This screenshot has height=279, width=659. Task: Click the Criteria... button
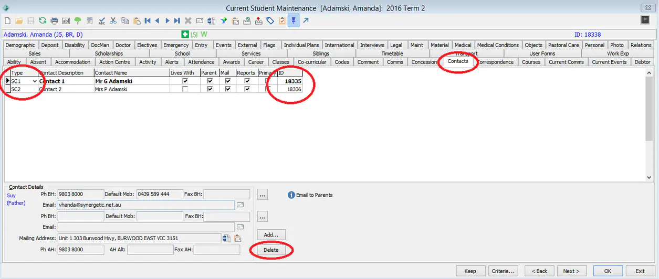[x=503, y=271]
